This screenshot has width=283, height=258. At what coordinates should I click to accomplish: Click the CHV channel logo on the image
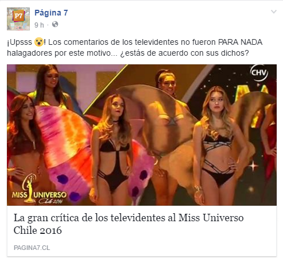[x=259, y=73]
